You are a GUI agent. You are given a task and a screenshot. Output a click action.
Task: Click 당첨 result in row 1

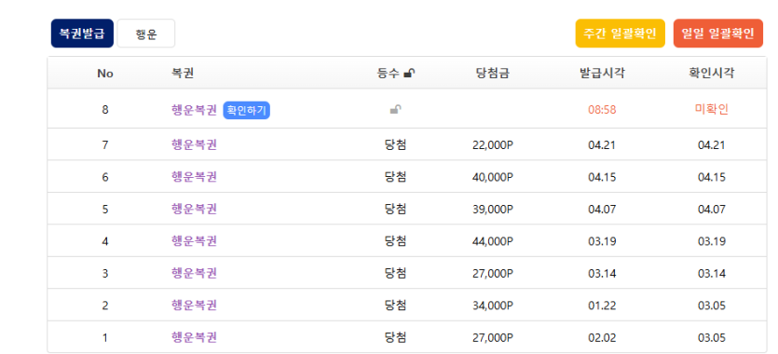coord(395,337)
